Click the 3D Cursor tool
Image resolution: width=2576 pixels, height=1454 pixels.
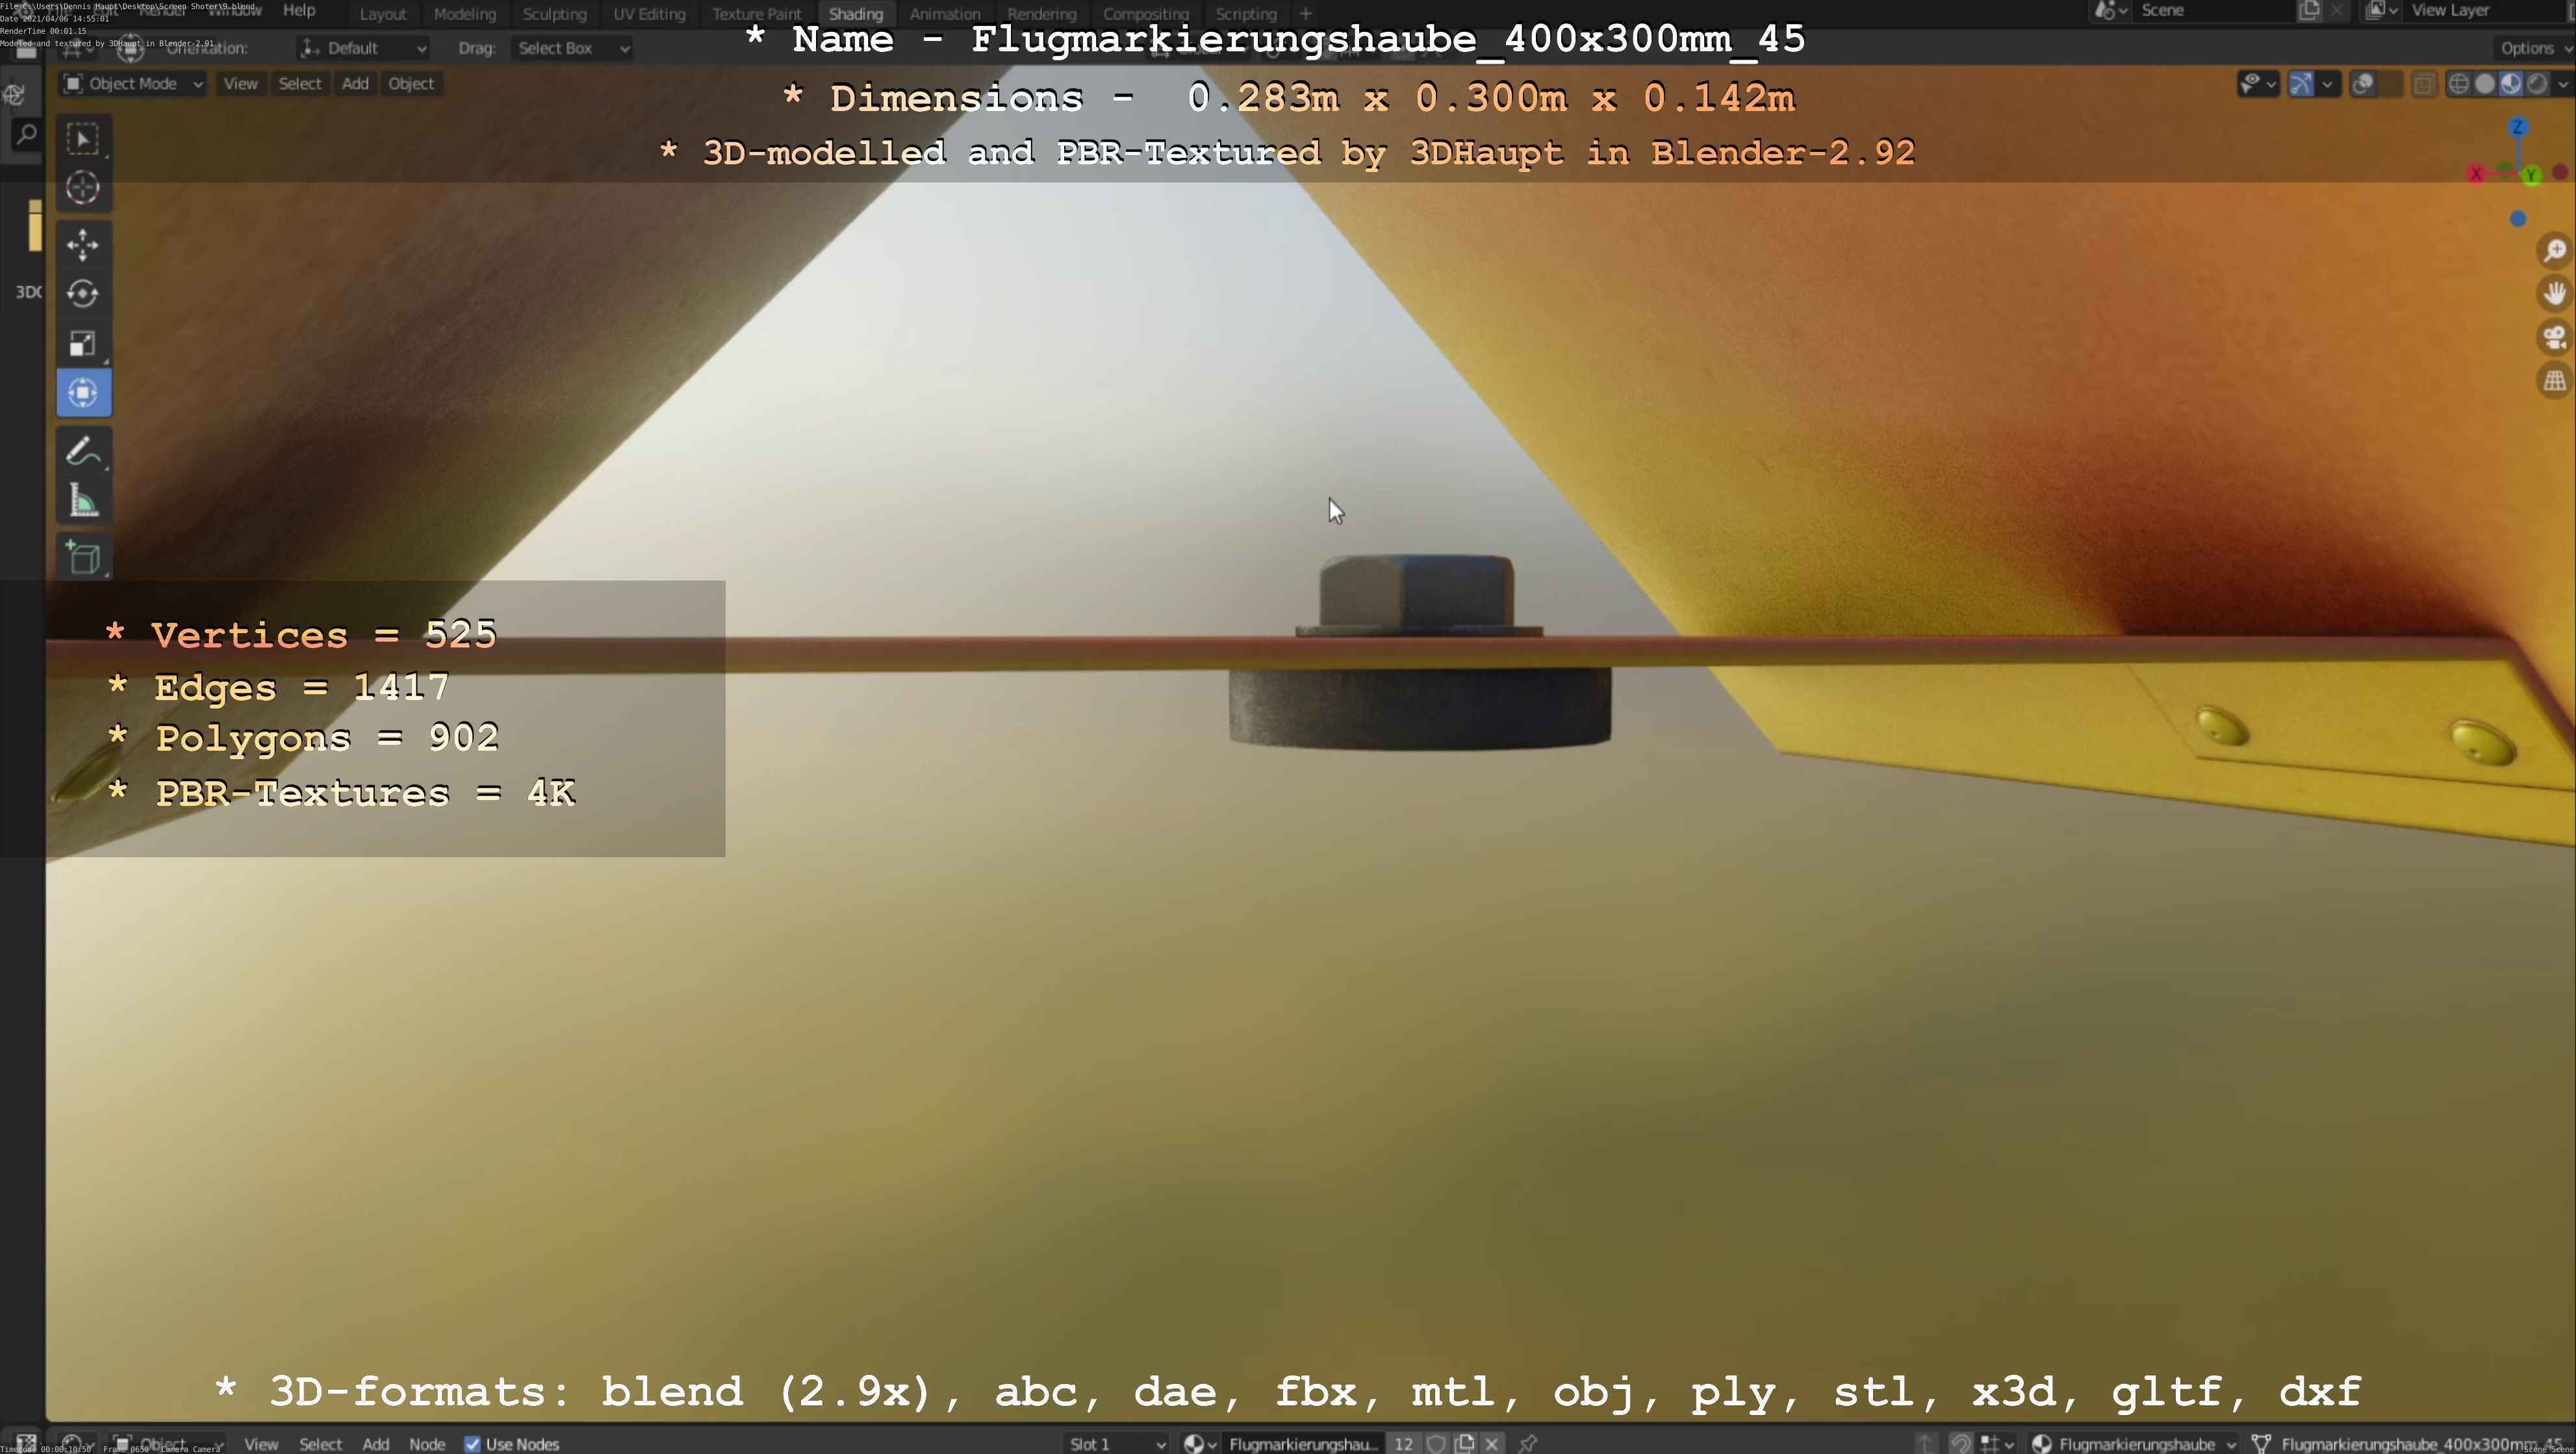(83, 188)
